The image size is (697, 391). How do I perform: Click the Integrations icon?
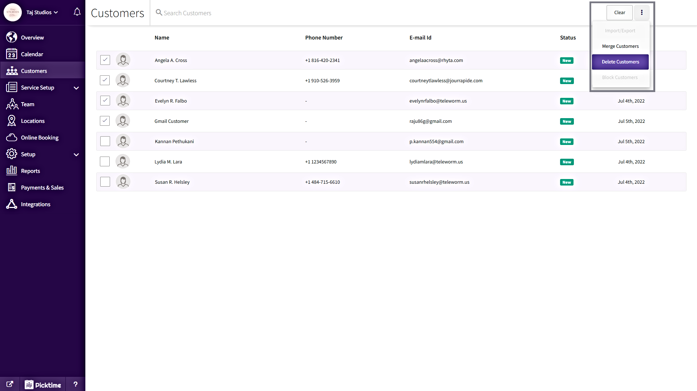pos(12,204)
